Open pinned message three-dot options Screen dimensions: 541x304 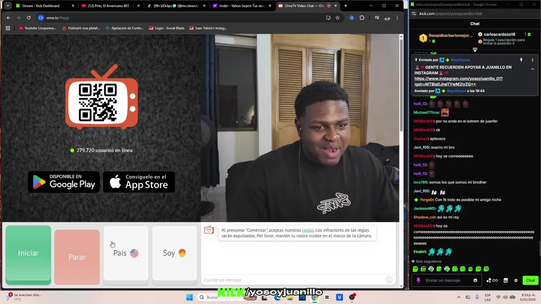tap(532, 60)
